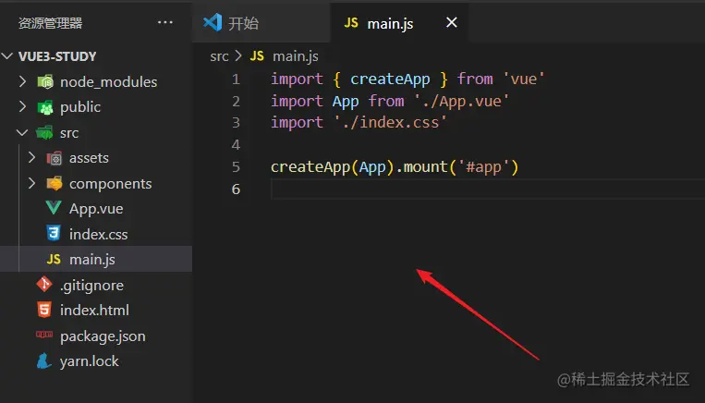Image resolution: width=705 pixels, height=403 pixels.
Task: Open package.json from the file tree
Action: (x=103, y=336)
